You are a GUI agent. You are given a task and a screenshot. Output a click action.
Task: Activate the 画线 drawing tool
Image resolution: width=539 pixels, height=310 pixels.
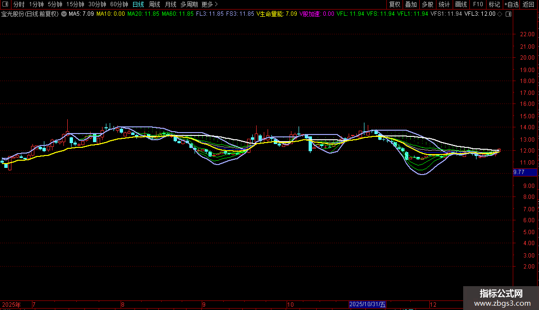pyautogui.click(x=461, y=4)
